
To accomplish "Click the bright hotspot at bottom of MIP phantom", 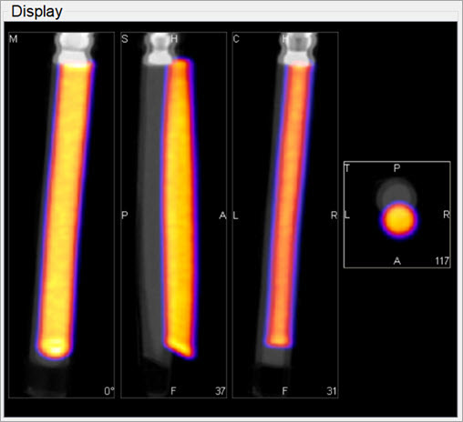I will [x=55, y=347].
